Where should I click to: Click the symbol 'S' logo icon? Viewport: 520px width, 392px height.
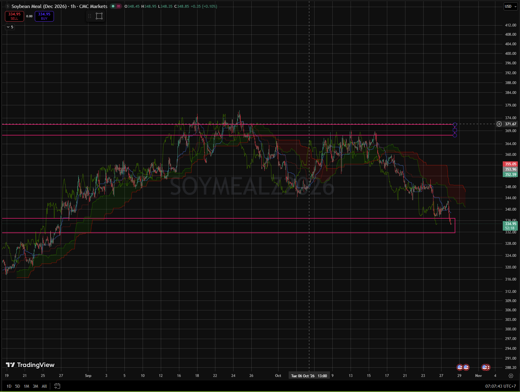pyautogui.click(x=8, y=6)
